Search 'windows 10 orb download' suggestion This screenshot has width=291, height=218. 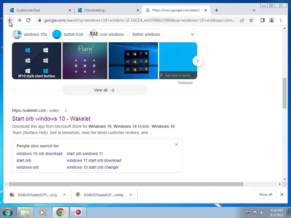pos(39,154)
